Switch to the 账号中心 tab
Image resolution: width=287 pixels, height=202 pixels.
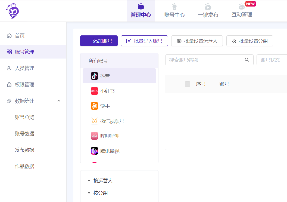point(174,11)
